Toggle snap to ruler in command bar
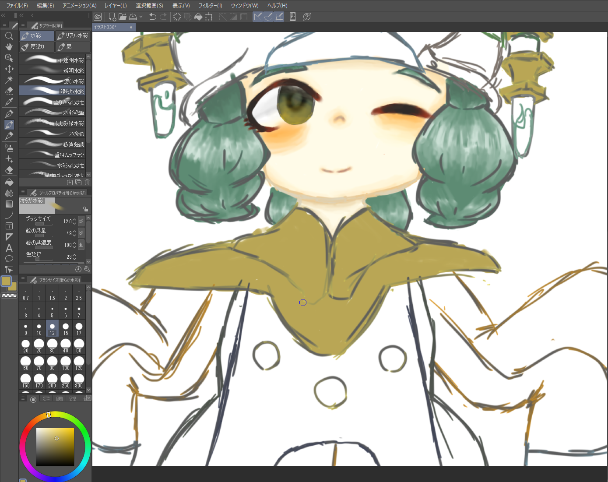This screenshot has width=608, height=482. click(x=258, y=17)
